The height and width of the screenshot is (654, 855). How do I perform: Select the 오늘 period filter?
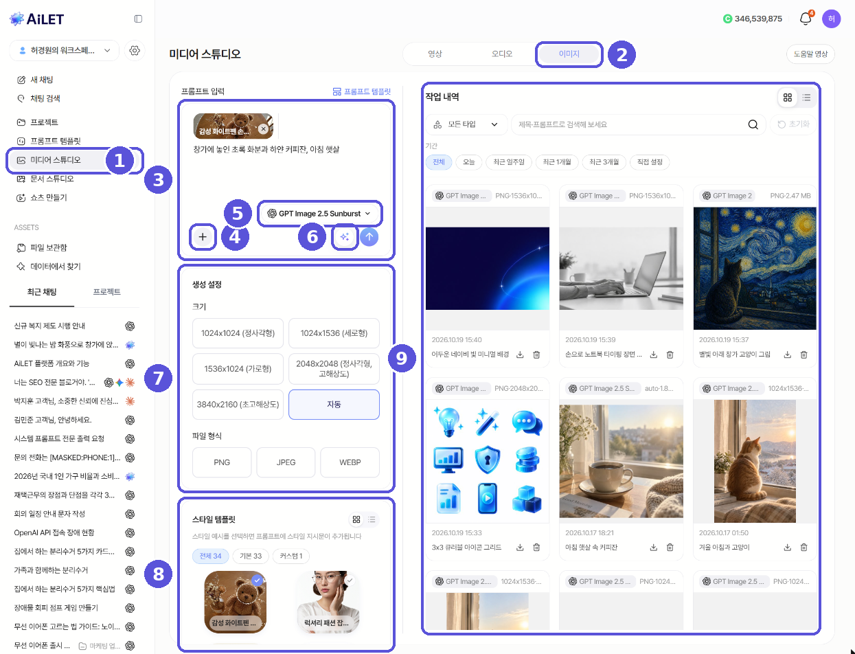[468, 162]
